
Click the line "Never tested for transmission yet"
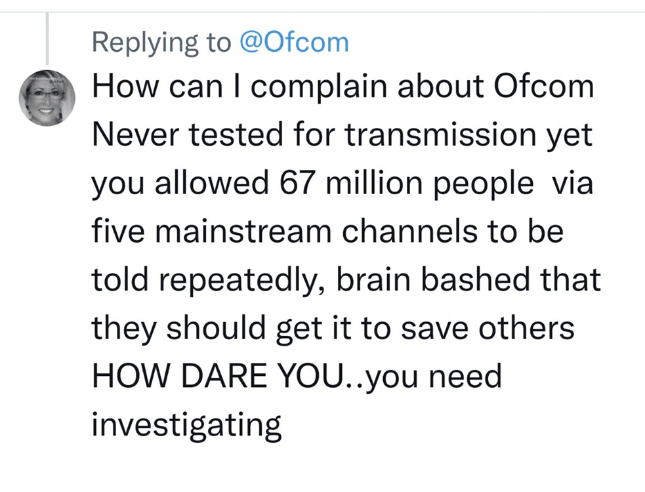pos(342,136)
